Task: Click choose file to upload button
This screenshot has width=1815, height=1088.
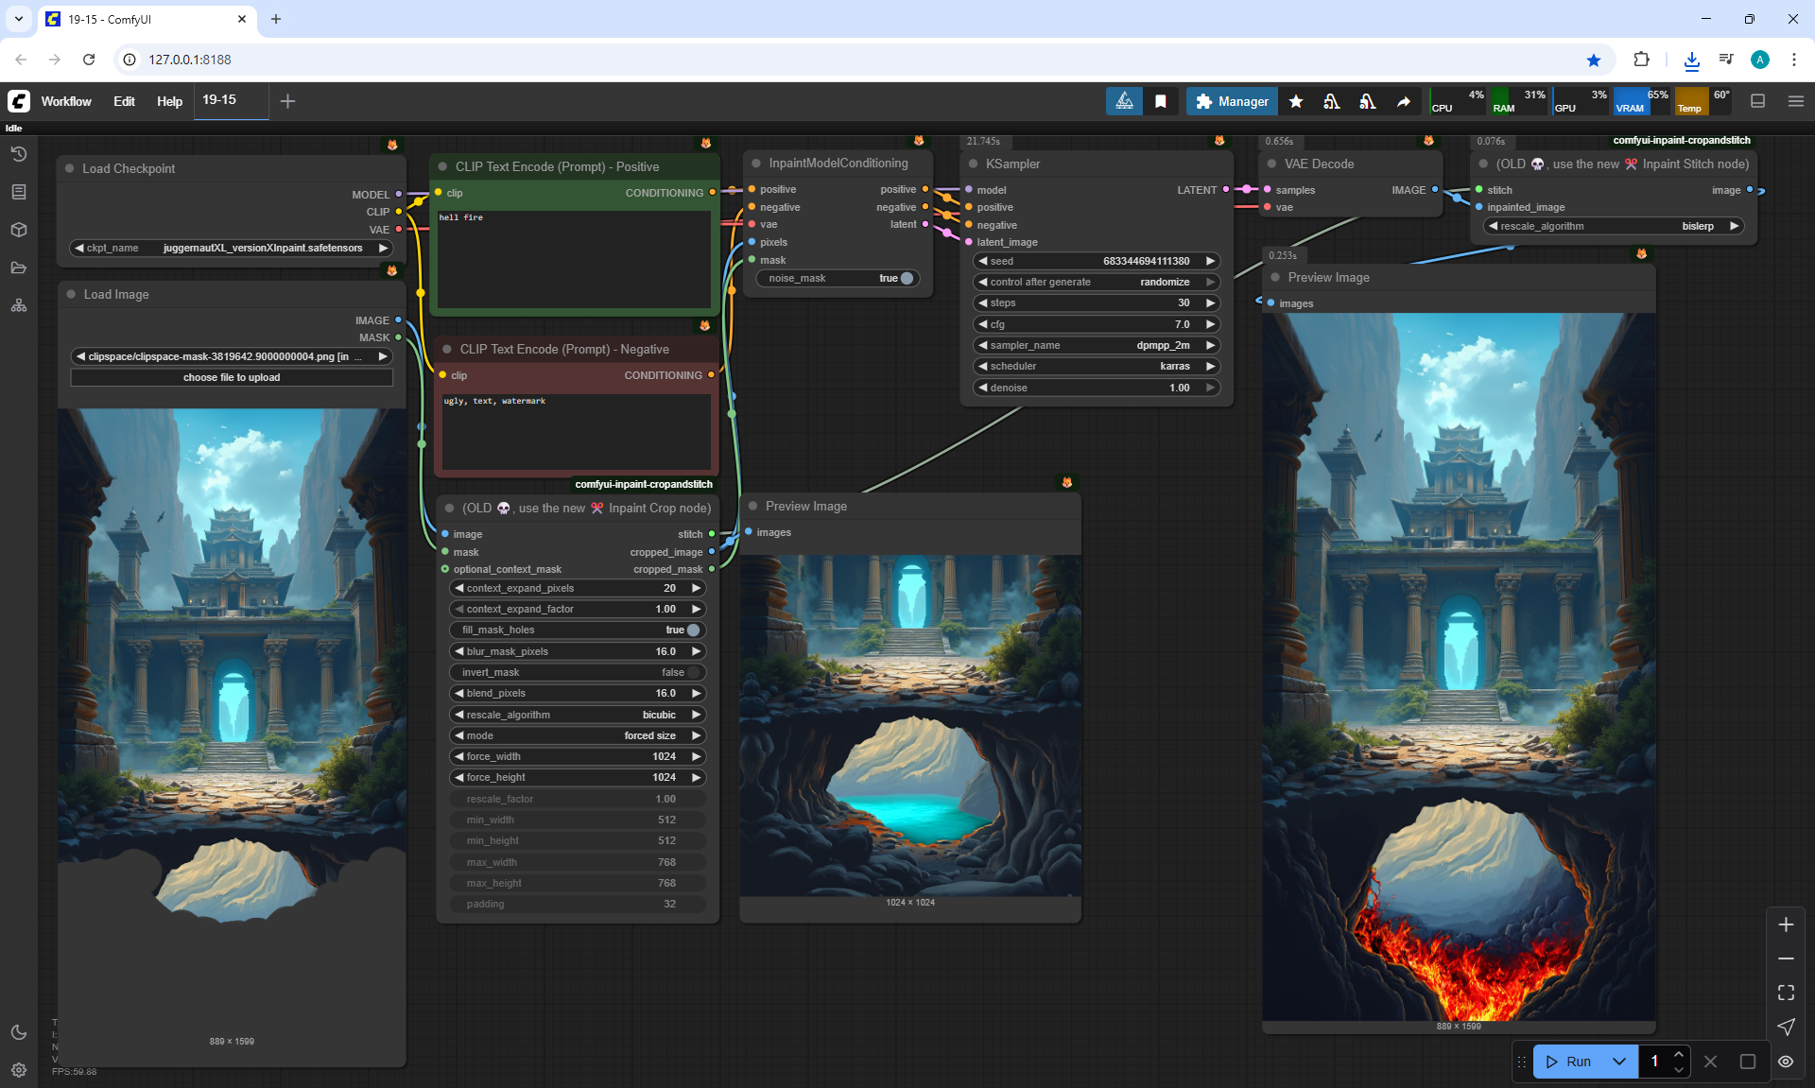Action: pos(232,377)
